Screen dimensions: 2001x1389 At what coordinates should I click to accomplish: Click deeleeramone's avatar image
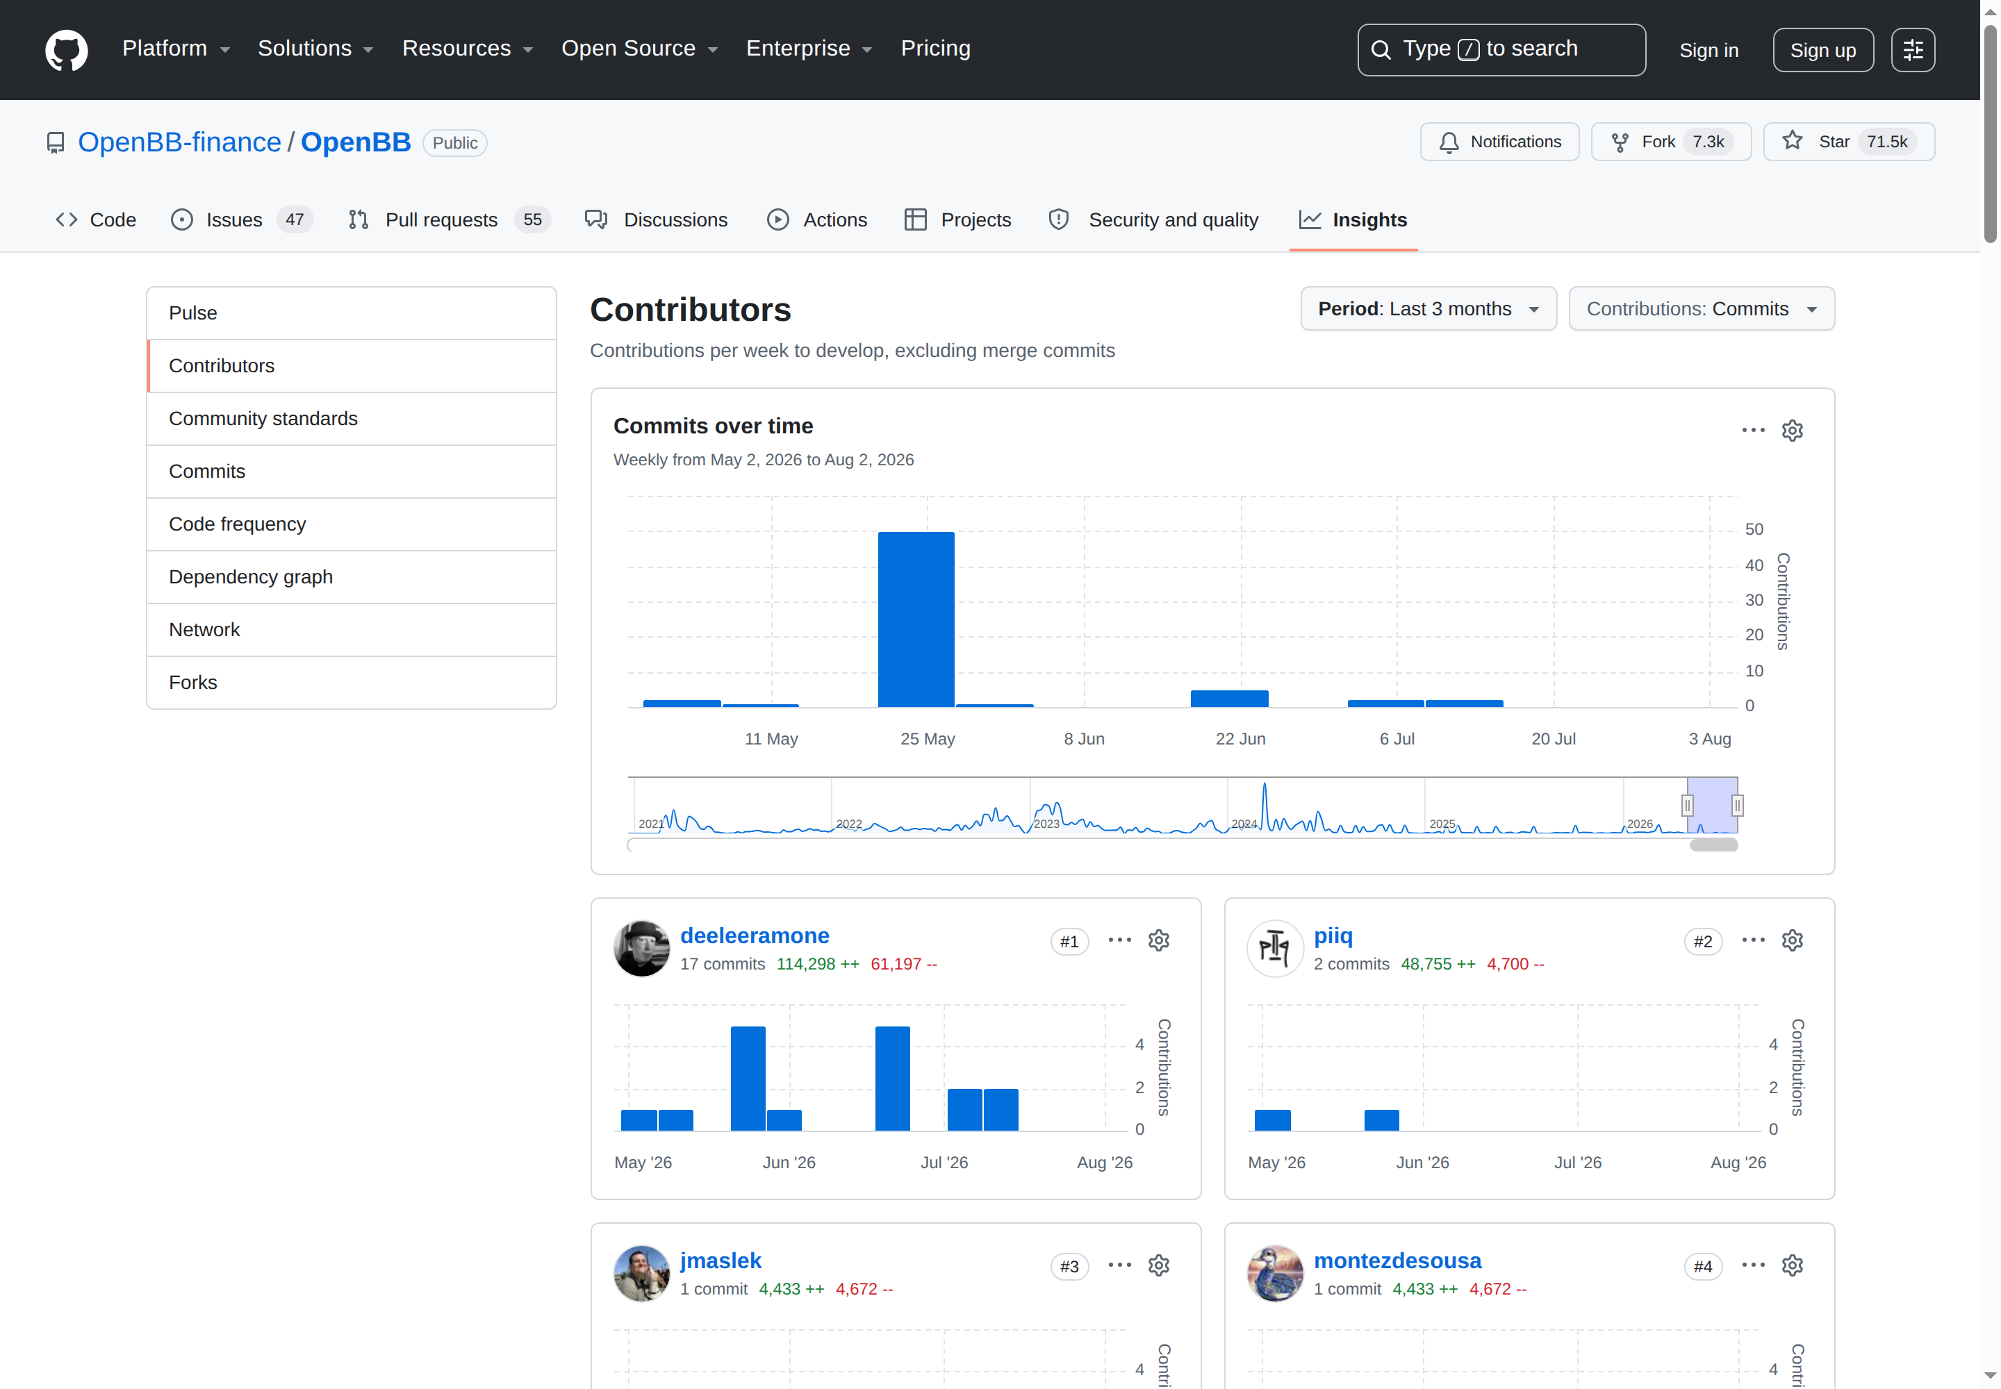tap(642, 949)
